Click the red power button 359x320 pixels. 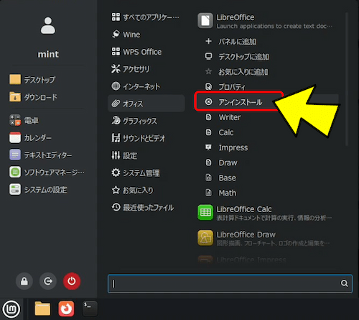(x=72, y=281)
